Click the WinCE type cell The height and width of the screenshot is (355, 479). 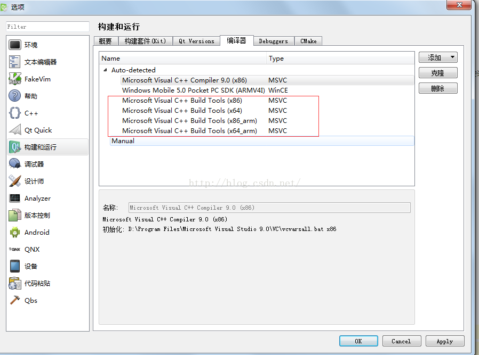pyautogui.click(x=278, y=90)
